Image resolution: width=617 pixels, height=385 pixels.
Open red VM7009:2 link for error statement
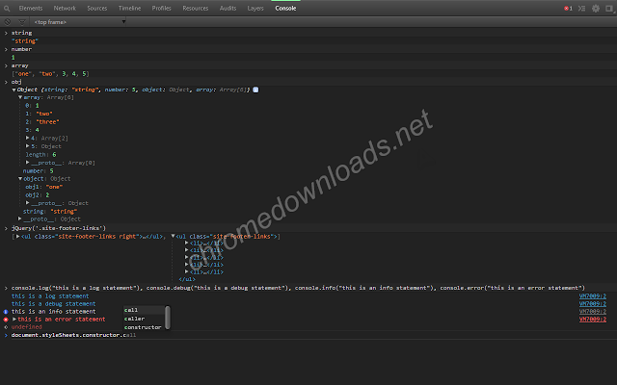[x=593, y=320]
